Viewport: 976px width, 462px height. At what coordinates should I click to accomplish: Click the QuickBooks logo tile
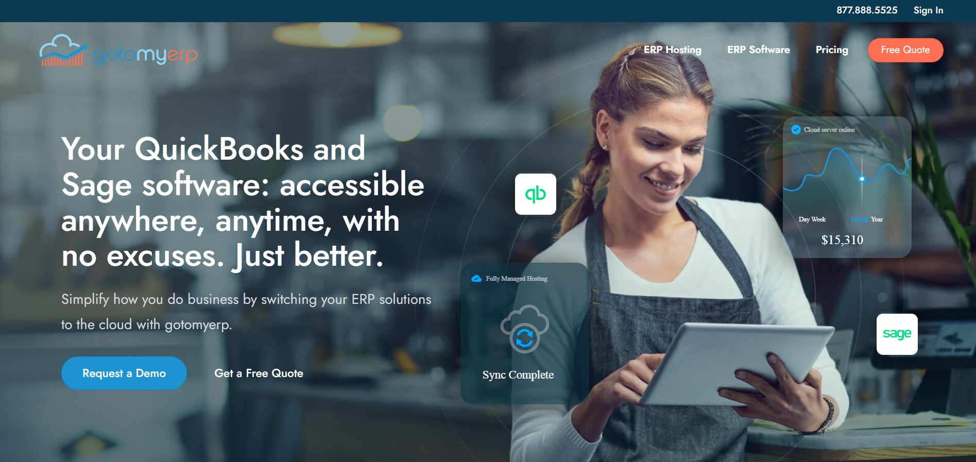click(535, 194)
